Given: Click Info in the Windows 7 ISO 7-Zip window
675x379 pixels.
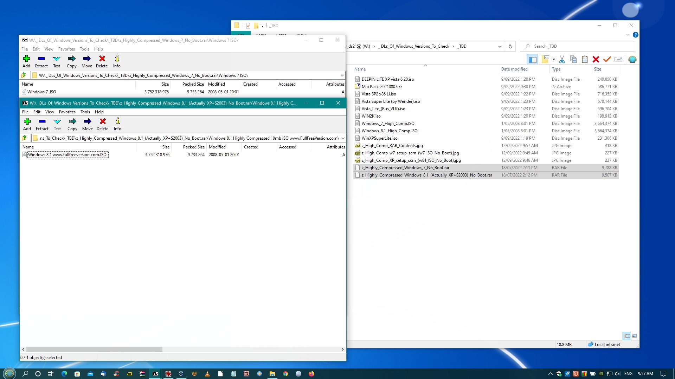Looking at the screenshot, I should click(x=117, y=61).
